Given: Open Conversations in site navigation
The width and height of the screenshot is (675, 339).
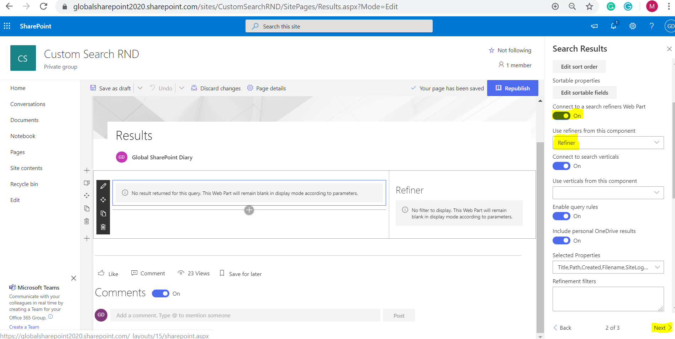Looking at the screenshot, I should [x=28, y=104].
